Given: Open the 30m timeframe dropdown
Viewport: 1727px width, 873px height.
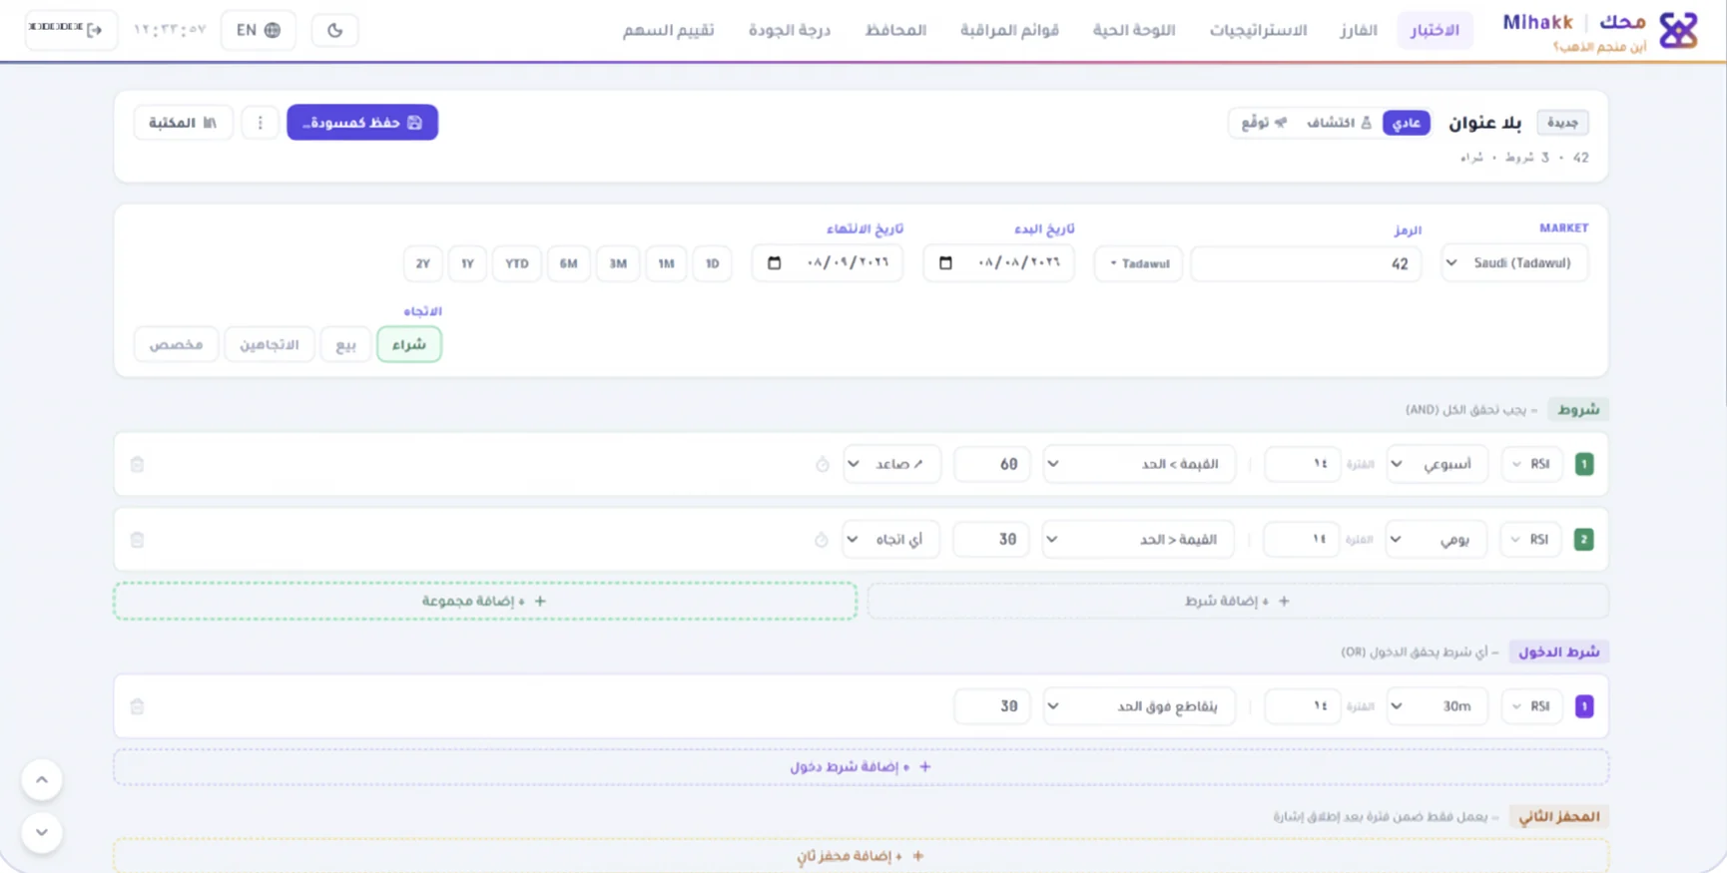Looking at the screenshot, I should coord(1437,706).
